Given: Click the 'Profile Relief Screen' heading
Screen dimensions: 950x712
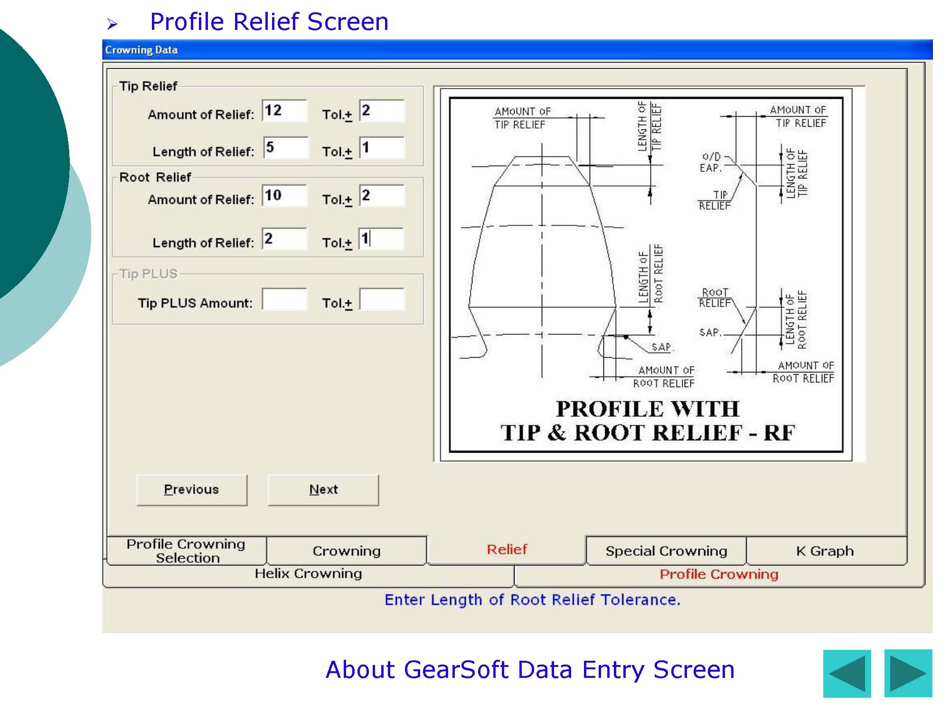Looking at the screenshot, I should (269, 22).
